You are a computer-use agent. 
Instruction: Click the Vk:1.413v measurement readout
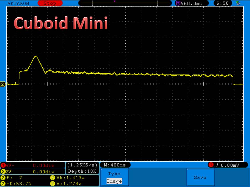click(x=67, y=178)
